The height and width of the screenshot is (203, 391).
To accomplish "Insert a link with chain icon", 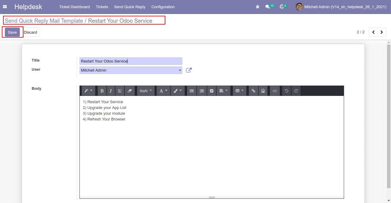I will click(253, 91).
